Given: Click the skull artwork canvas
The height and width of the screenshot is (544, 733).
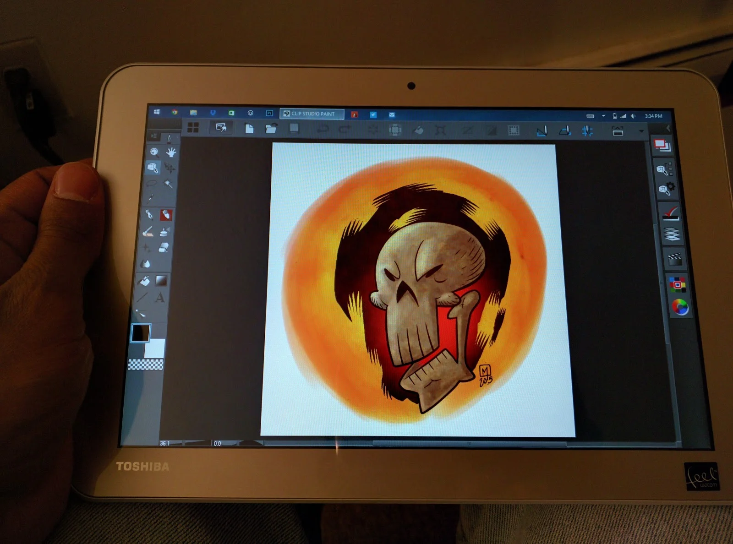Looking at the screenshot, I should pyautogui.click(x=417, y=290).
